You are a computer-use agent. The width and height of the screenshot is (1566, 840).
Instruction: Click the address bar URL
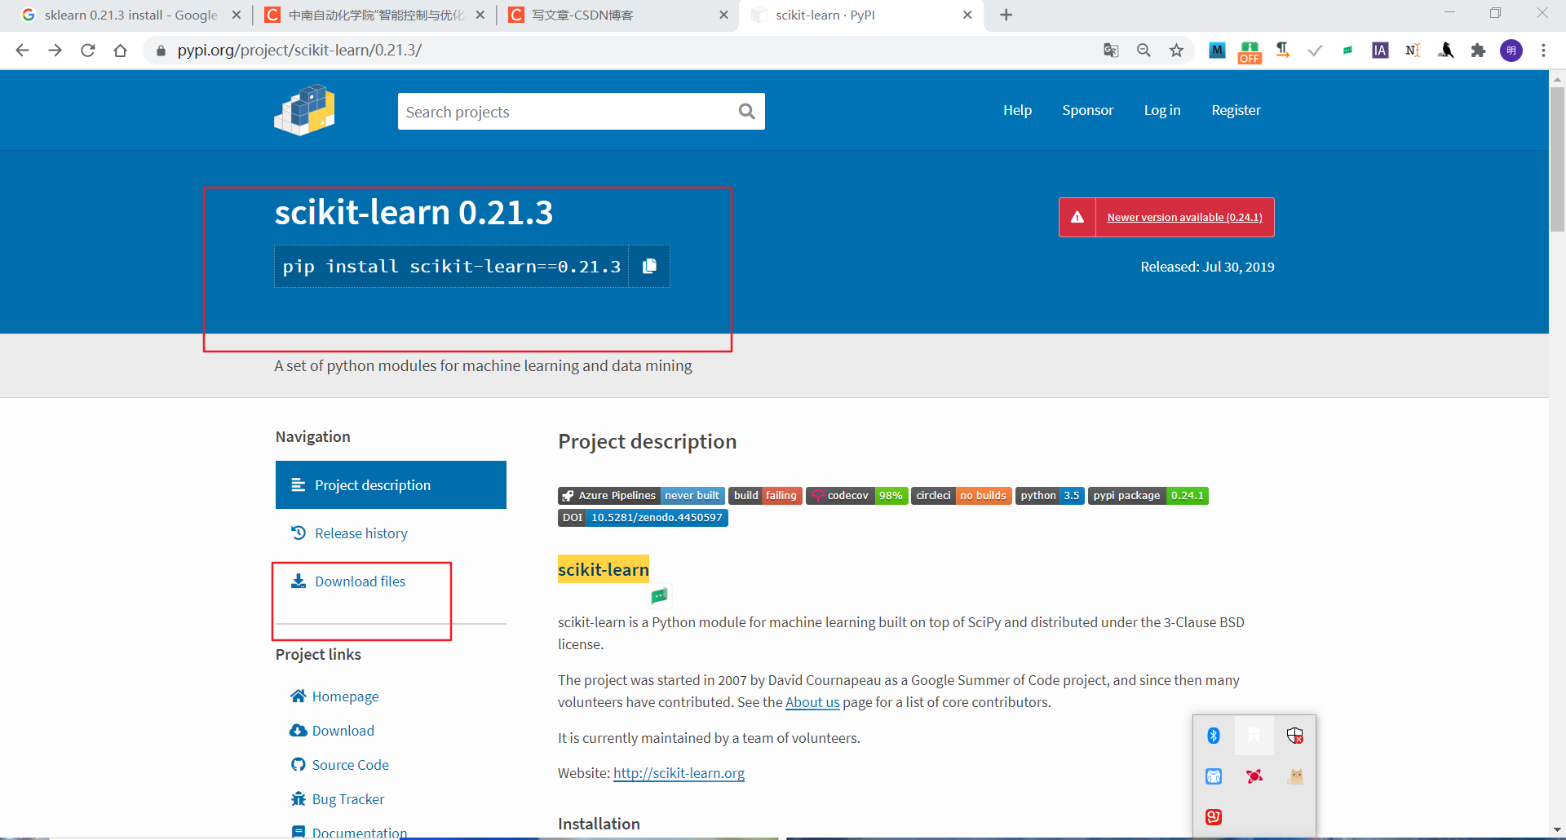point(299,51)
